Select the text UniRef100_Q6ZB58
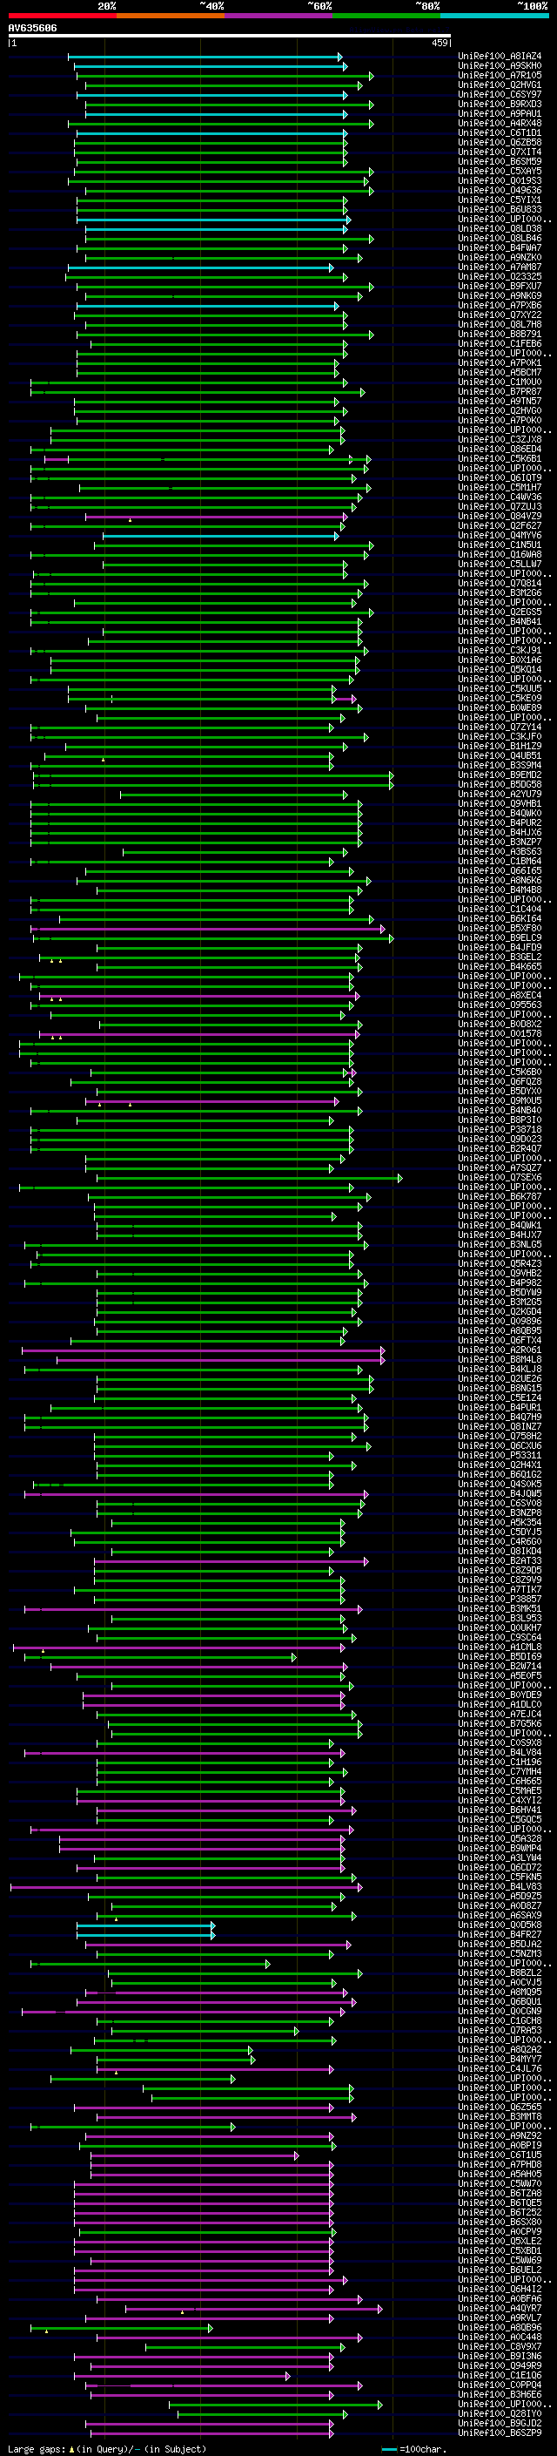 click(x=500, y=142)
